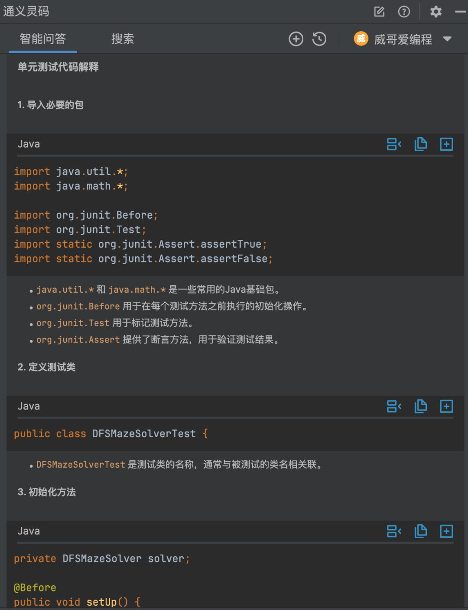
Task: Open help question mark icon
Action: [x=404, y=12]
